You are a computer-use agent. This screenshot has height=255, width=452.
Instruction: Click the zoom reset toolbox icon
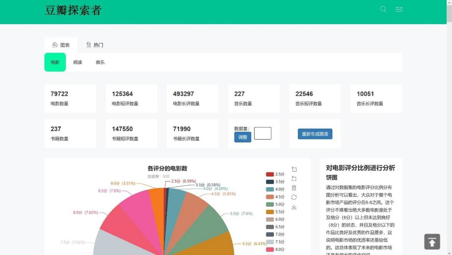294,178
